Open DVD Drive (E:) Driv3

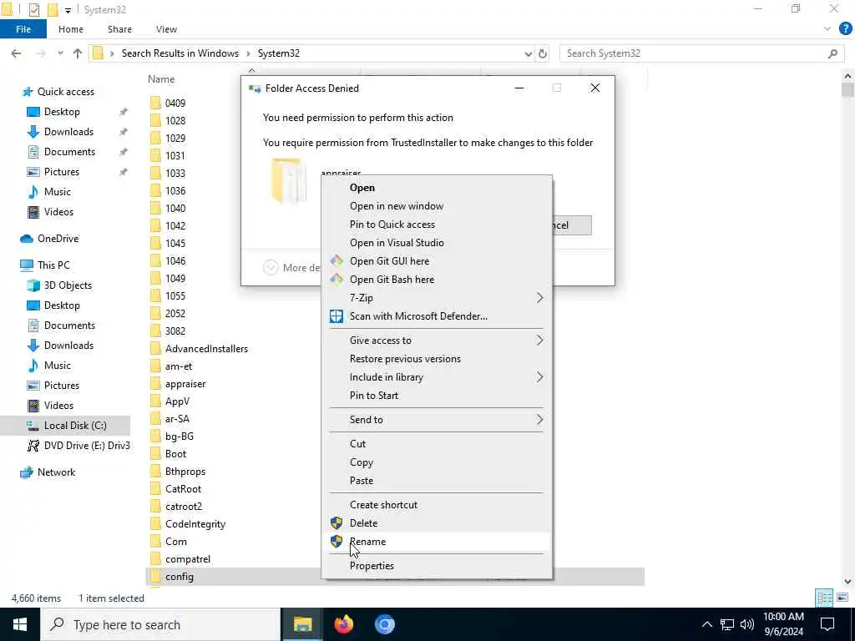(x=87, y=446)
